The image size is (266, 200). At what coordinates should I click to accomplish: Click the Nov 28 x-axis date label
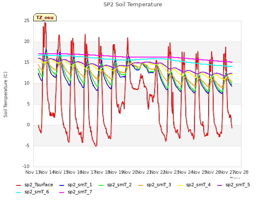click(x=241, y=172)
